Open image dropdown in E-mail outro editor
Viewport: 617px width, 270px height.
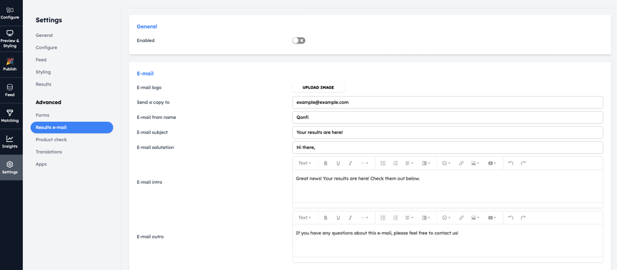tap(475, 218)
